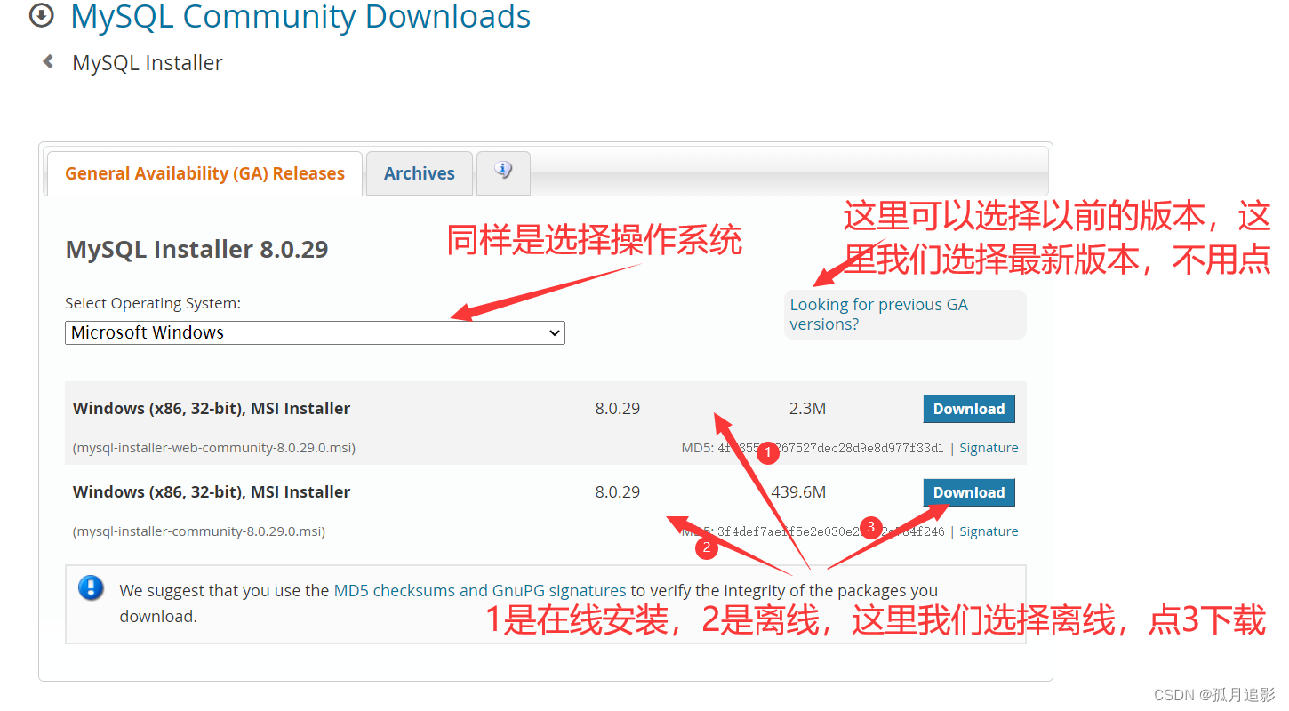Screen dimensions: 1289x711
Task: Click the MySQL Installer breadcrumb text
Action: (148, 63)
